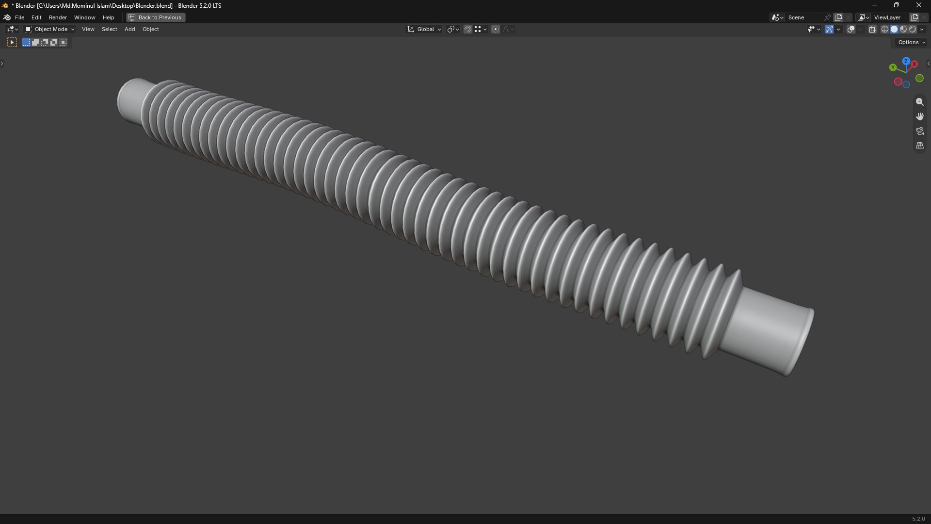
Task: Open the File menu
Action: (x=19, y=17)
